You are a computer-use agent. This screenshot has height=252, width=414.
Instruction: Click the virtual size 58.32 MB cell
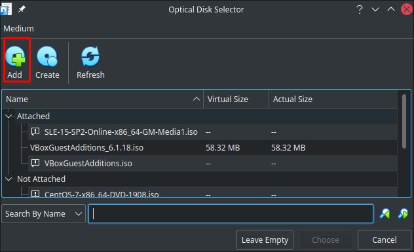coord(223,147)
